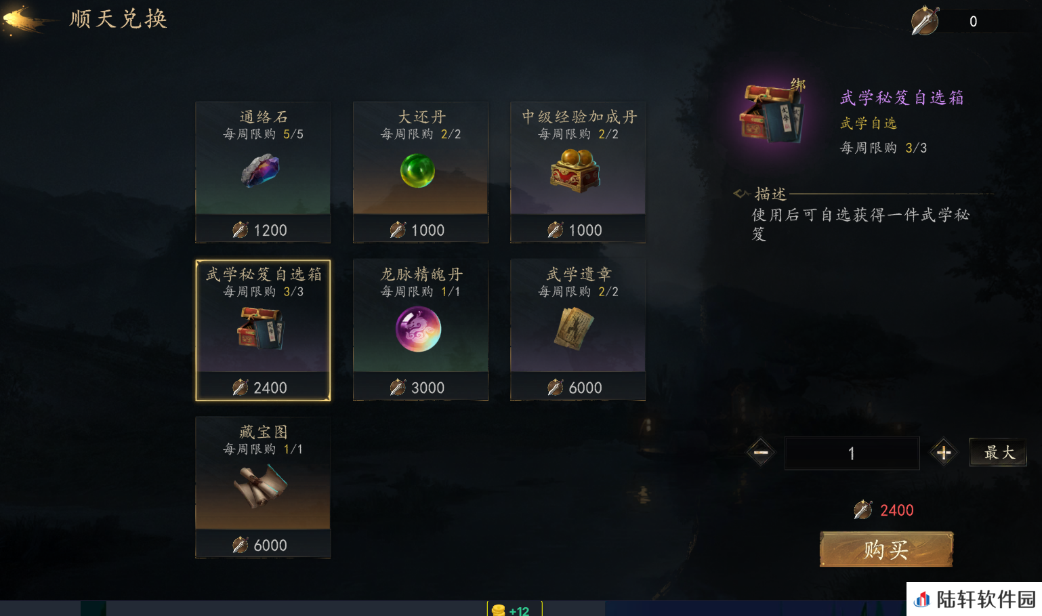Image resolution: width=1042 pixels, height=616 pixels.
Task: View the selected 武学秘笈自选箱 preview image
Action: (x=772, y=111)
